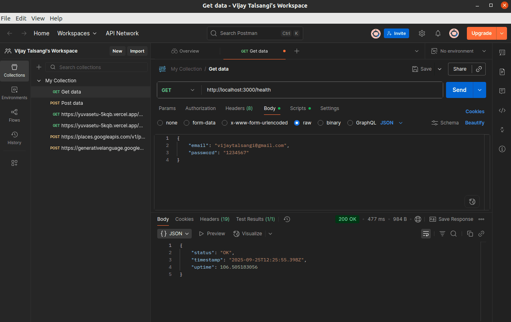Screen dimensions: 511x322
Task: Select the Environments section in left sidebar
Action: click(x=14, y=93)
